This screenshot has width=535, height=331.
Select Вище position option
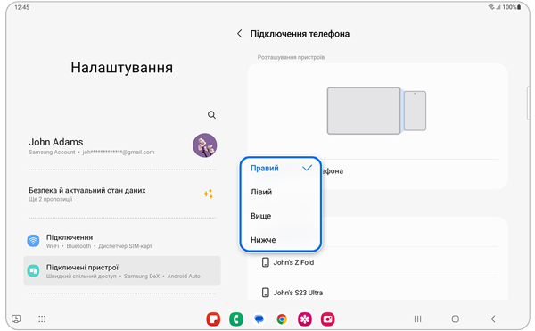click(280, 216)
